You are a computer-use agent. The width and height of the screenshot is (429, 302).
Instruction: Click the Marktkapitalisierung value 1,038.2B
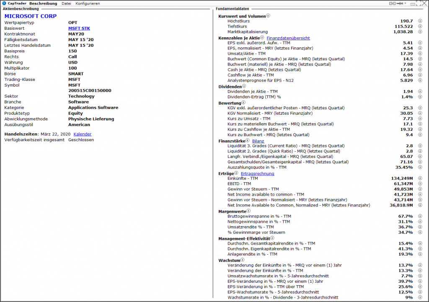[403, 32]
